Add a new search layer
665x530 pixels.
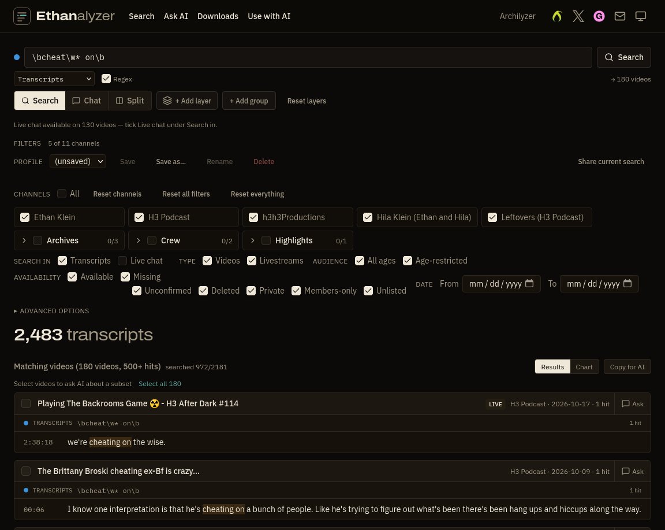click(187, 101)
